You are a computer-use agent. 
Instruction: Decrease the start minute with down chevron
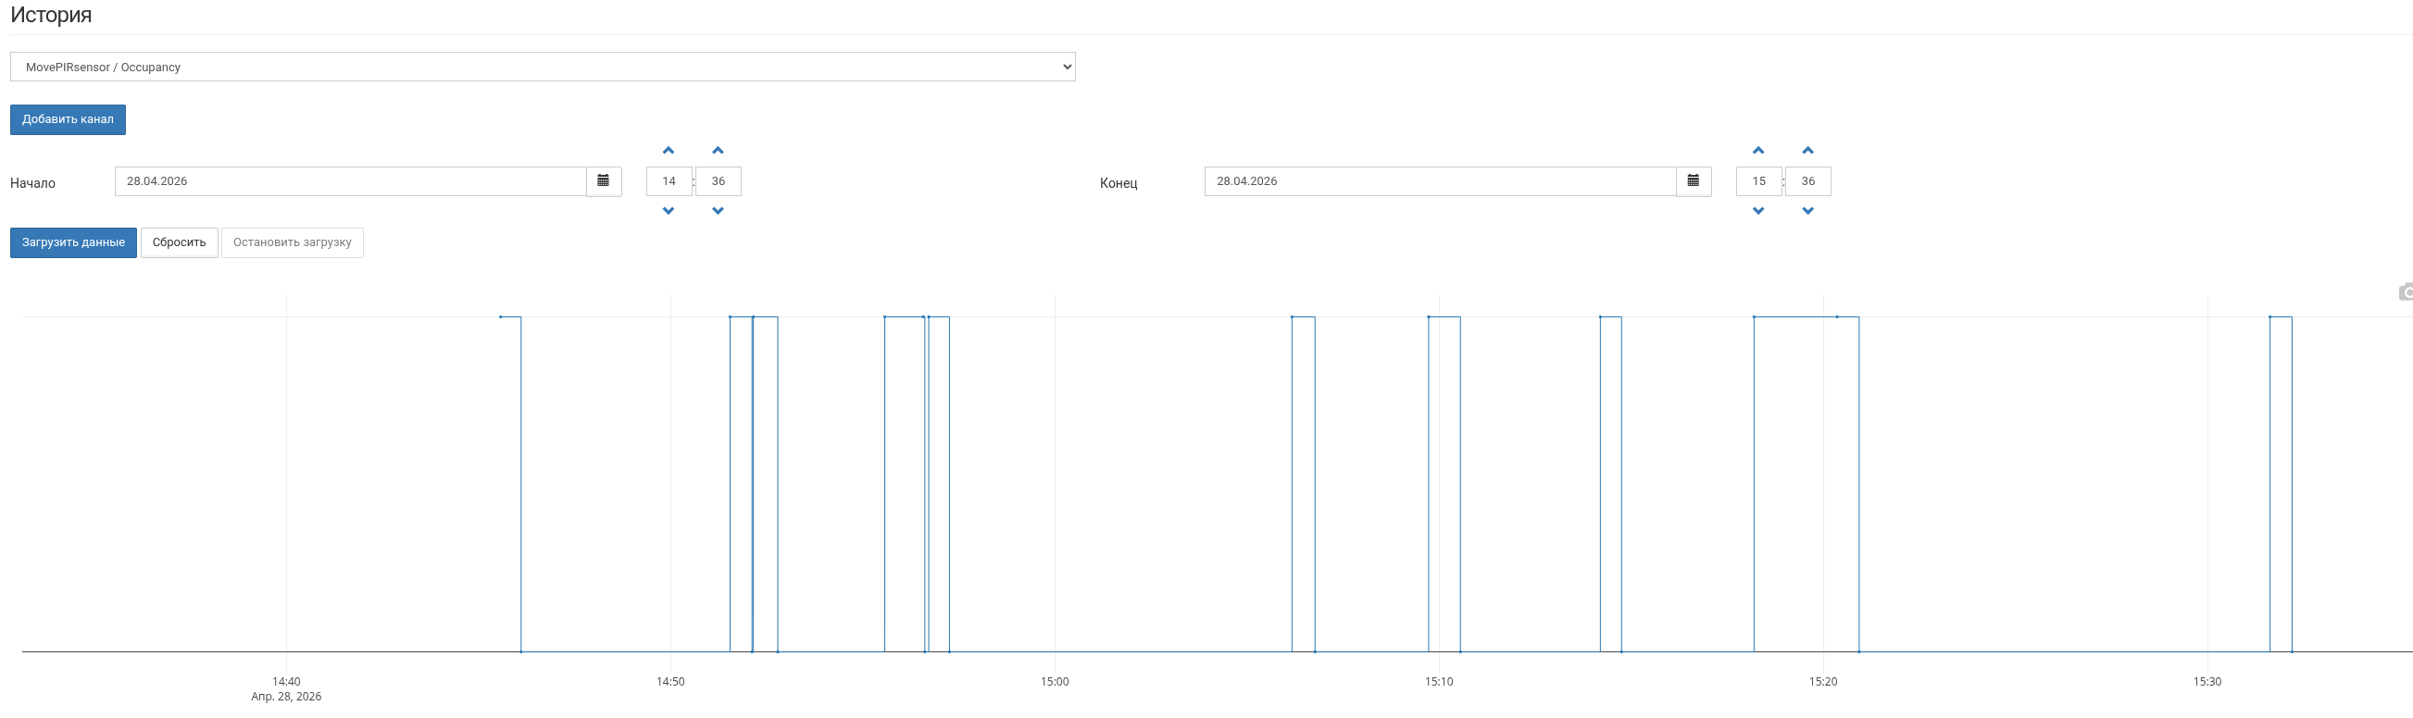[x=719, y=211]
